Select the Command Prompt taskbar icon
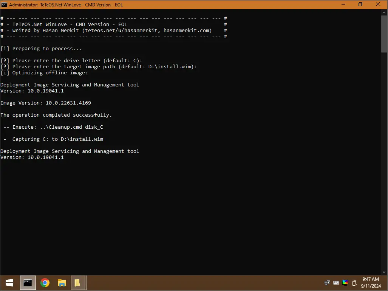The height and width of the screenshot is (291, 388). pos(28,283)
